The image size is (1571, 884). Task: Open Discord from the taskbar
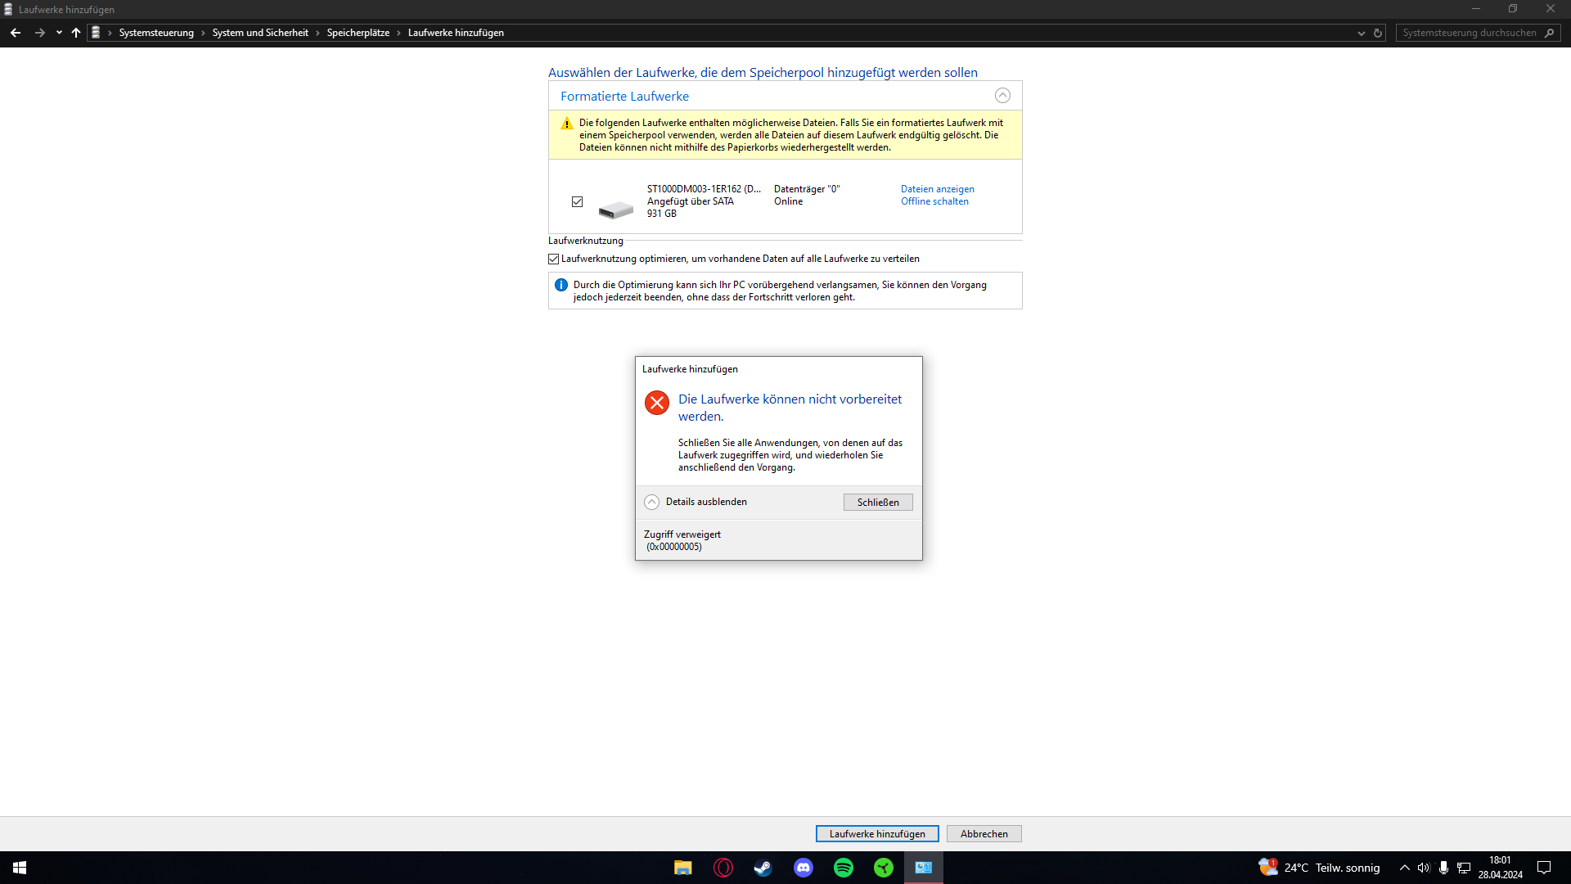(x=804, y=868)
